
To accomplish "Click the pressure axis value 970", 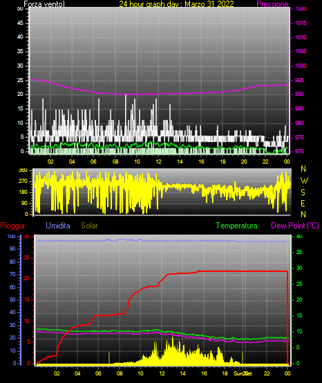I will pyautogui.click(x=299, y=151).
